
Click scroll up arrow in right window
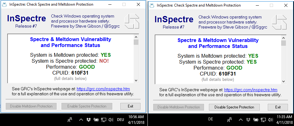(x=283, y=38)
